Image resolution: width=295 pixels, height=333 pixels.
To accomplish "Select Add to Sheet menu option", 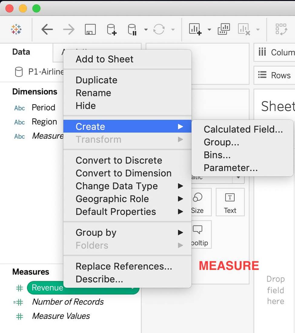I will pyautogui.click(x=104, y=59).
